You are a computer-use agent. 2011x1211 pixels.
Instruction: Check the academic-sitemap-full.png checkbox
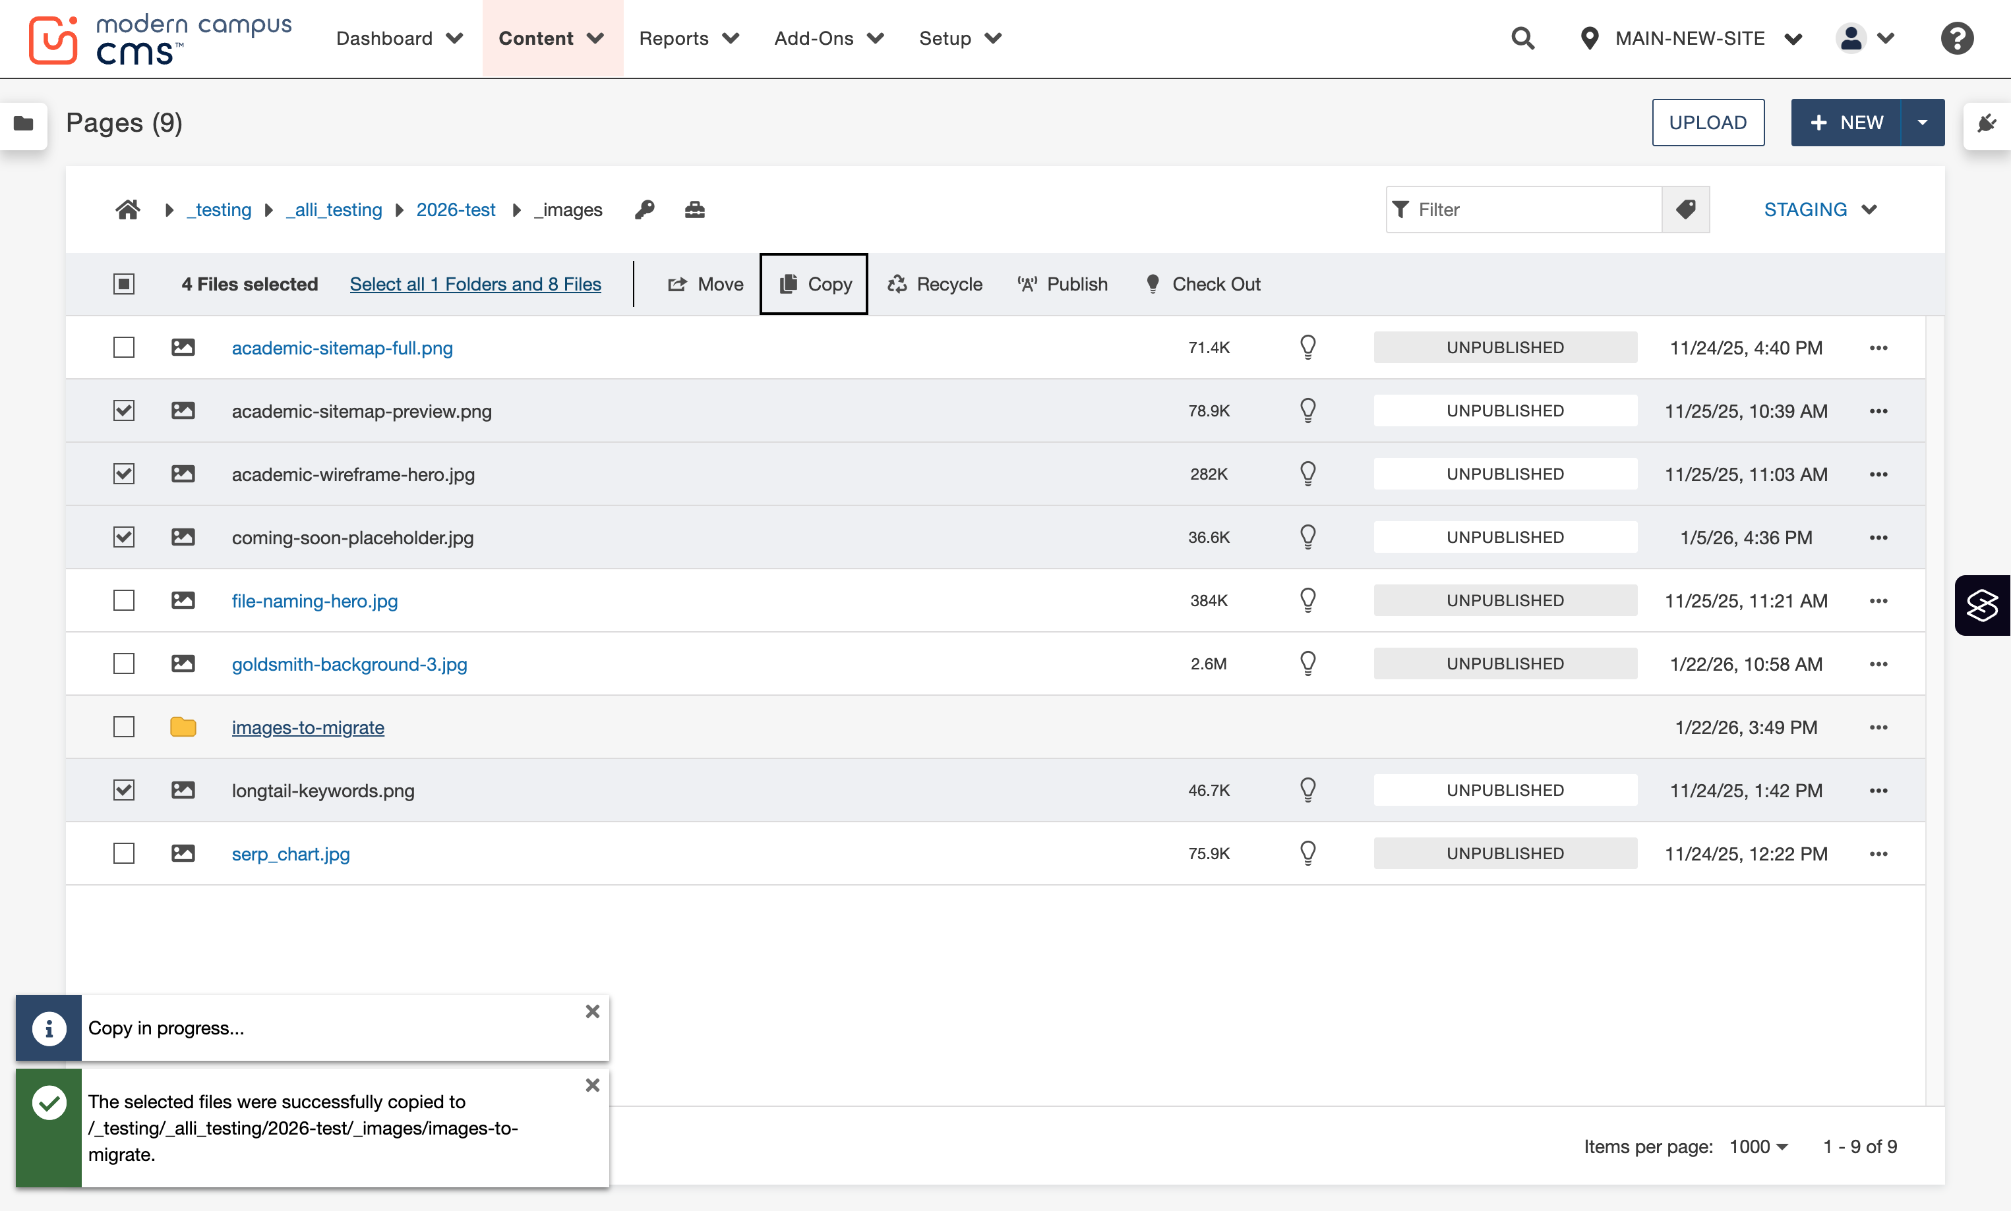pyautogui.click(x=124, y=347)
